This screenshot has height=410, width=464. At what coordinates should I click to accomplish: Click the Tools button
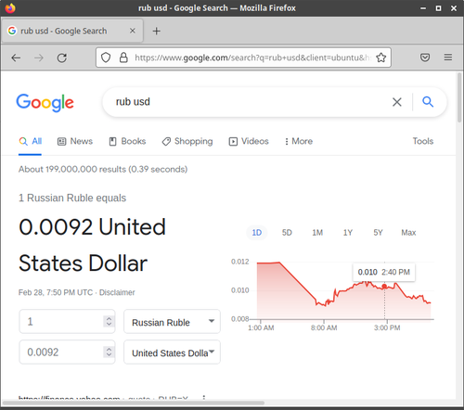423,141
